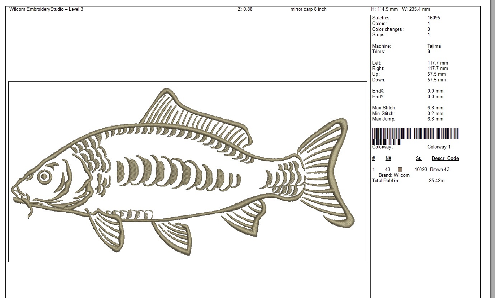Click the 'Colorway 1' value
This screenshot has width=495, height=298.
(x=439, y=147)
